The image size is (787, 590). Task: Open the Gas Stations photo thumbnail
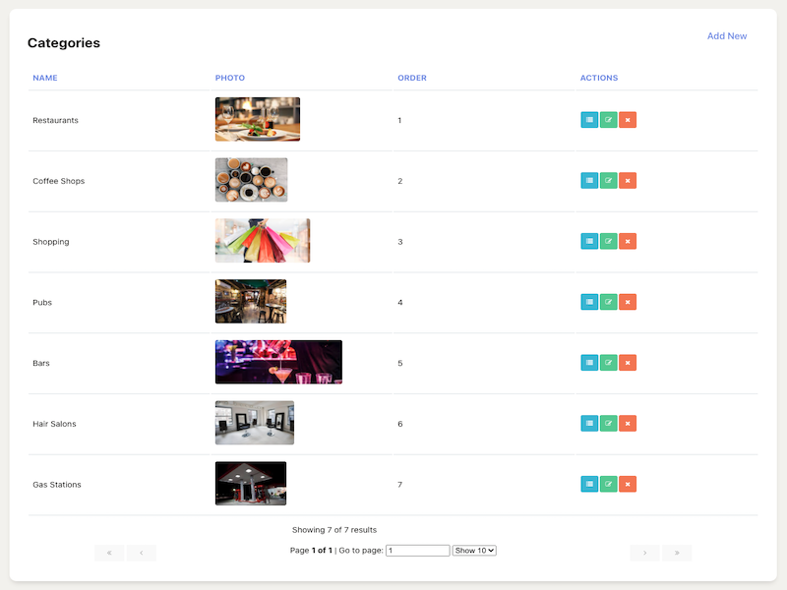[x=251, y=484]
